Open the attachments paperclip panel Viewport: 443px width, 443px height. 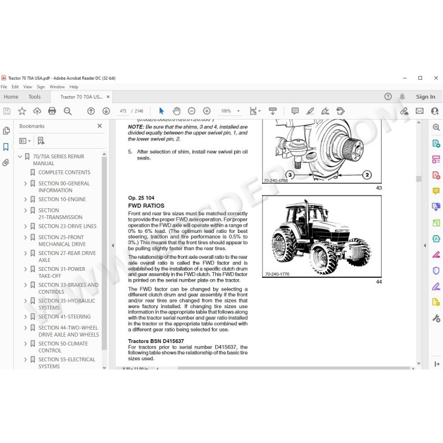click(6, 163)
